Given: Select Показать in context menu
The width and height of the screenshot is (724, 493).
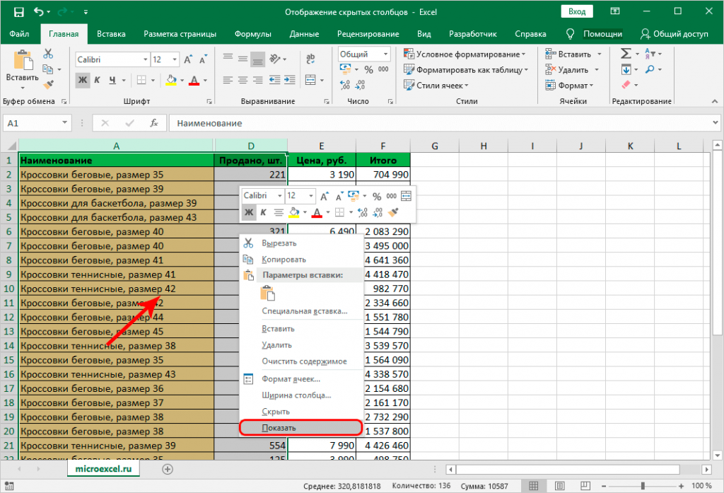Looking at the screenshot, I should click(x=300, y=428).
